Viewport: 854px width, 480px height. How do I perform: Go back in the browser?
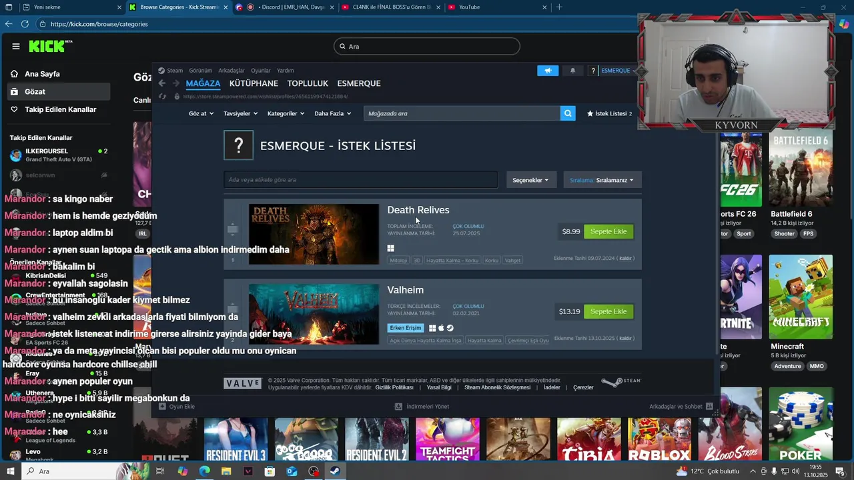click(x=9, y=24)
